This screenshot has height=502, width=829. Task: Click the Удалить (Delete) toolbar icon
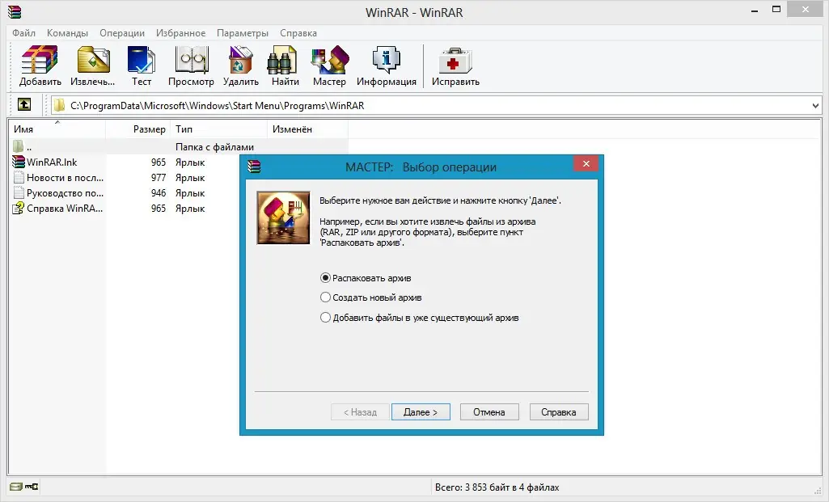coord(240,60)
